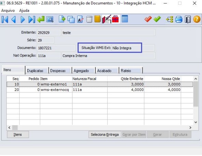Click the Emitente field 292929

coord(49,33)
